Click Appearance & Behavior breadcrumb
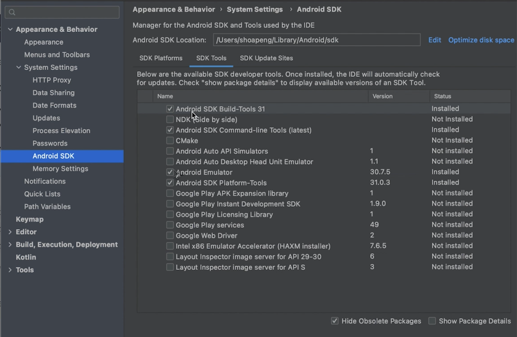The width and height of the screenshot is (517, 337). tap(174, 9)
